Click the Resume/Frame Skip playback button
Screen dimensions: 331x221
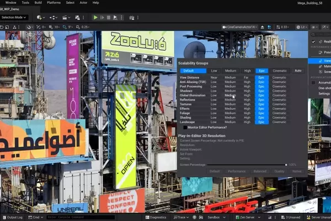(x=102, y=18)
